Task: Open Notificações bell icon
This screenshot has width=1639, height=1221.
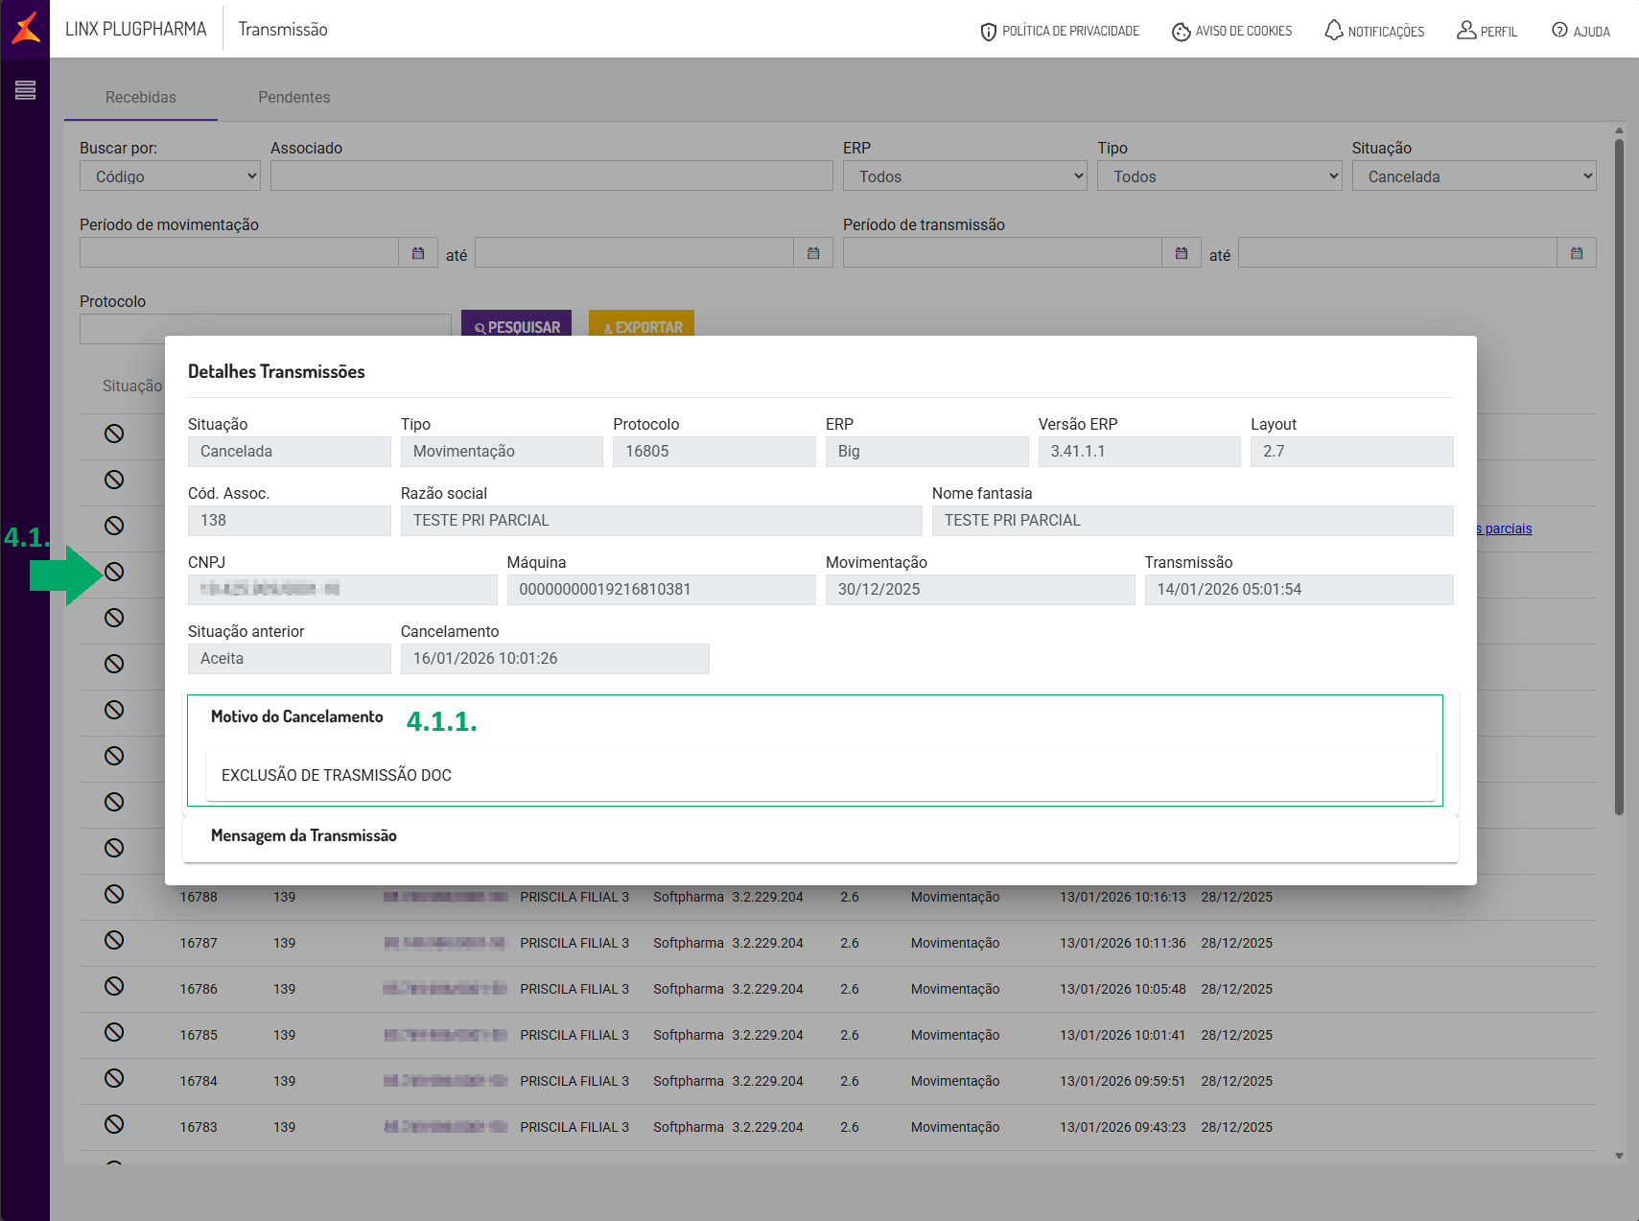Action: (x=1333, y=31)
